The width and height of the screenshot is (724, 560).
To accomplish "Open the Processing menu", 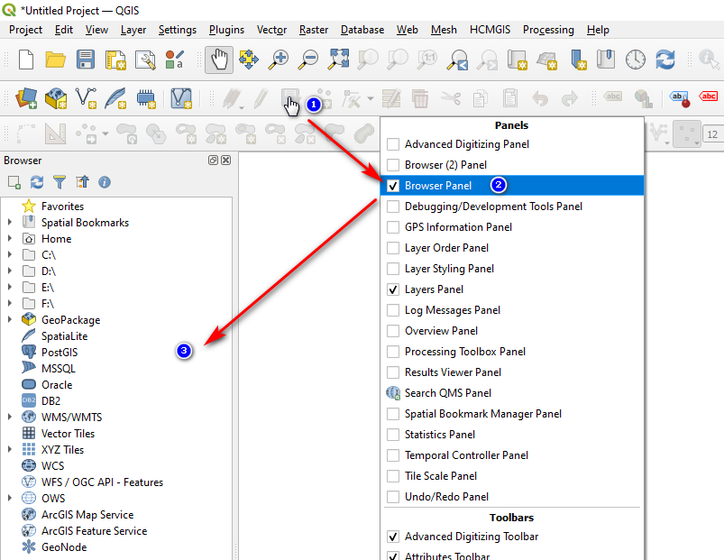I will [548, 30].
